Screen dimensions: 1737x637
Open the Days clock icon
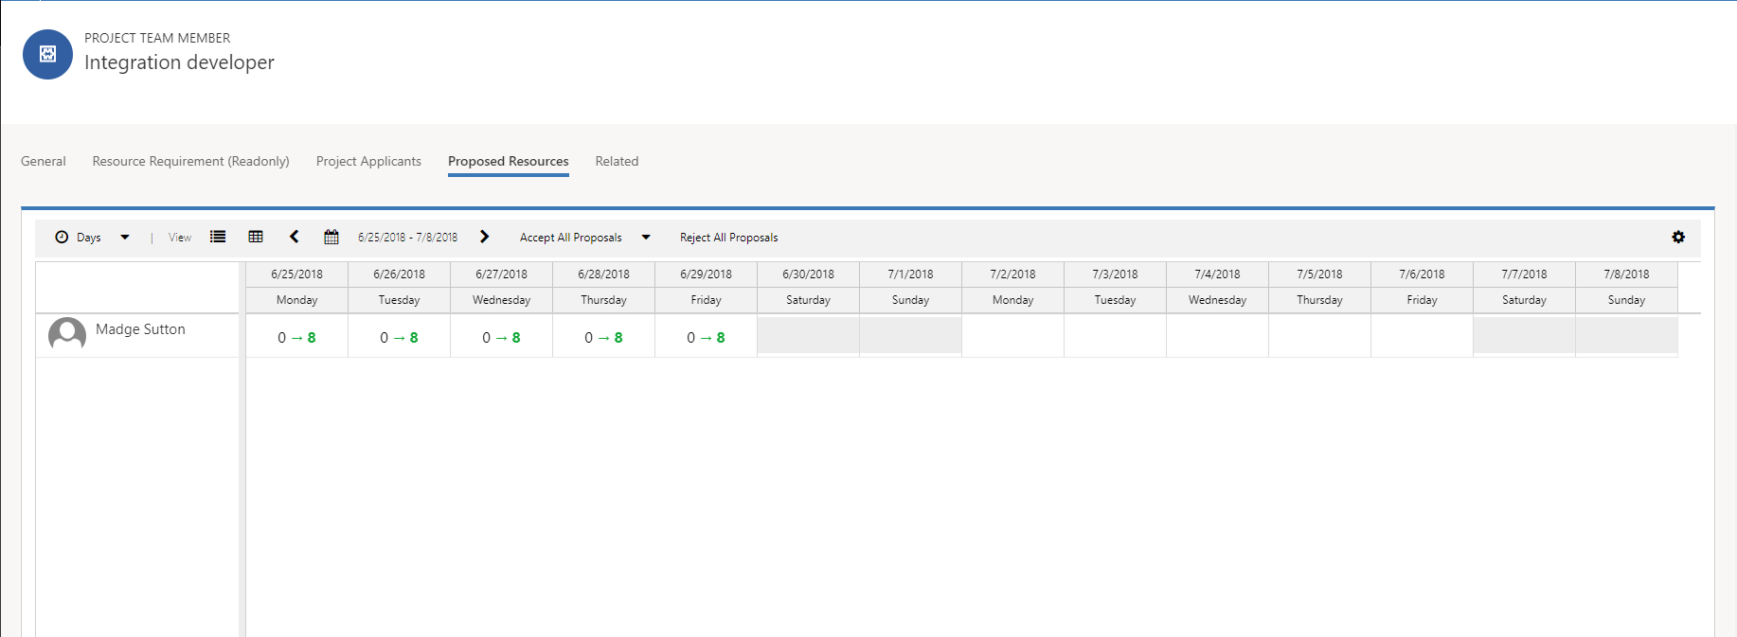pos(62,238)
